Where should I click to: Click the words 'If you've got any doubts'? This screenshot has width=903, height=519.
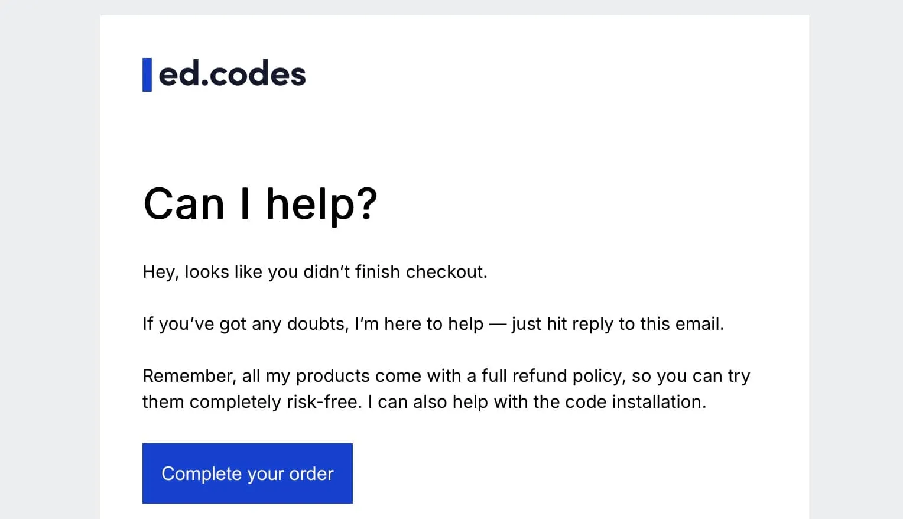245,324
